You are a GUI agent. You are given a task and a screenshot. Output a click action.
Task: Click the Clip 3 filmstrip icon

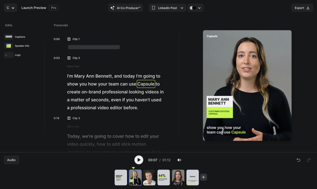point(69,118)
